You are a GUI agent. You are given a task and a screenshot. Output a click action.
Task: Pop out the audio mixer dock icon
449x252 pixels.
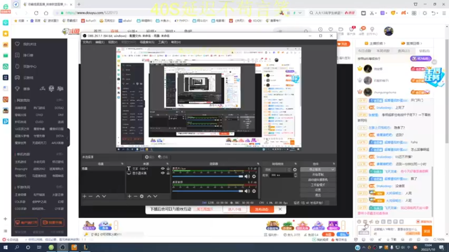click(258, 164)
